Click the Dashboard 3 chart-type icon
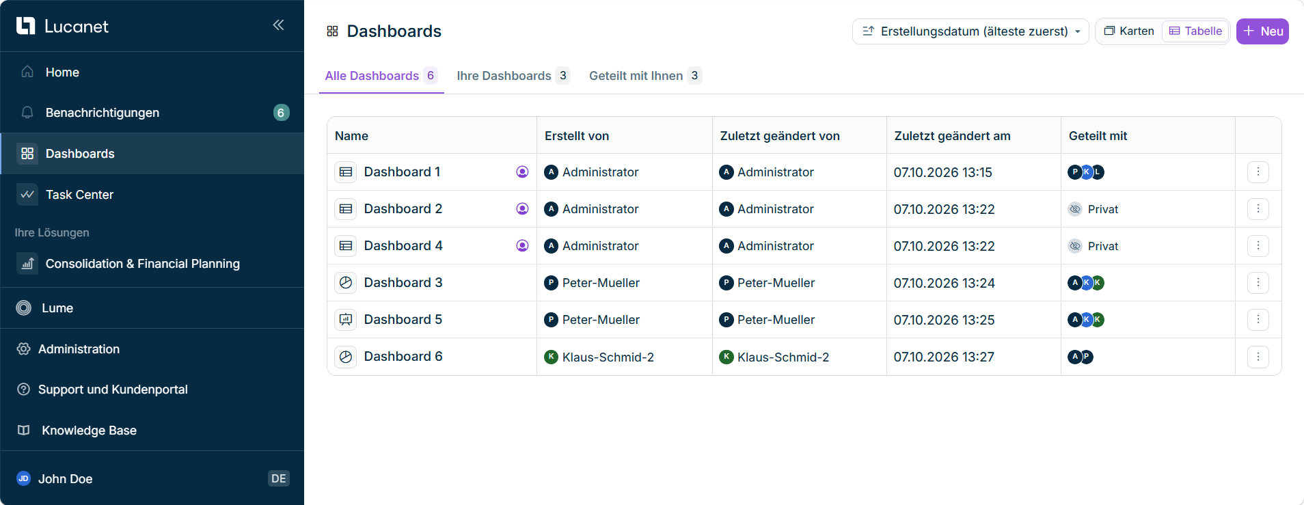1304x505 pixels. [x=346, y=283]
